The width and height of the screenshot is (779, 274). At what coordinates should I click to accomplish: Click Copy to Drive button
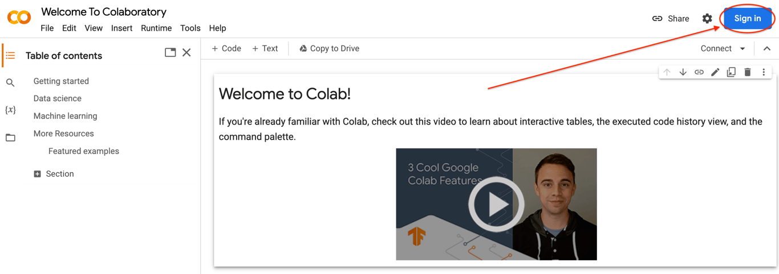tap(329, 48)
